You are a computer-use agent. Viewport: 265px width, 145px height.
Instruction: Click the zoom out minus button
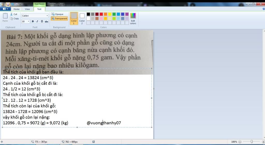(x=240, y=142)
